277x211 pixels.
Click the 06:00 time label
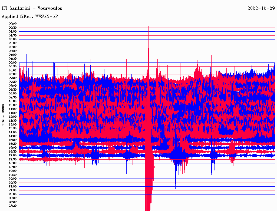pyautogui.click(x=13, y=70)
